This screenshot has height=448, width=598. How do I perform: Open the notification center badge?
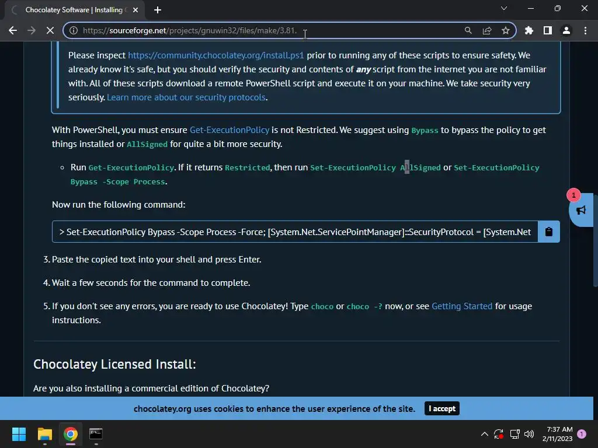[582, 433]
